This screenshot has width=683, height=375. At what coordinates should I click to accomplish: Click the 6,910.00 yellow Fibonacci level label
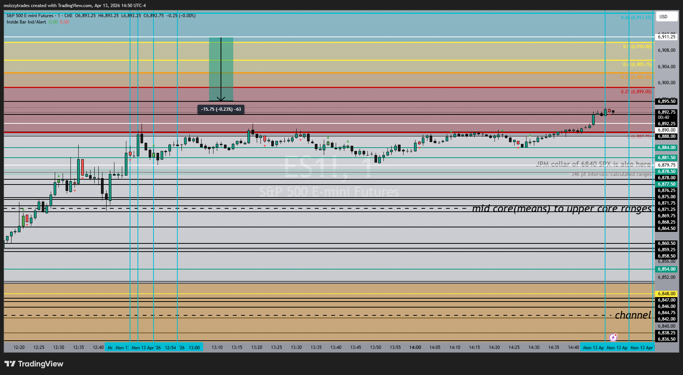click(638, 47)
